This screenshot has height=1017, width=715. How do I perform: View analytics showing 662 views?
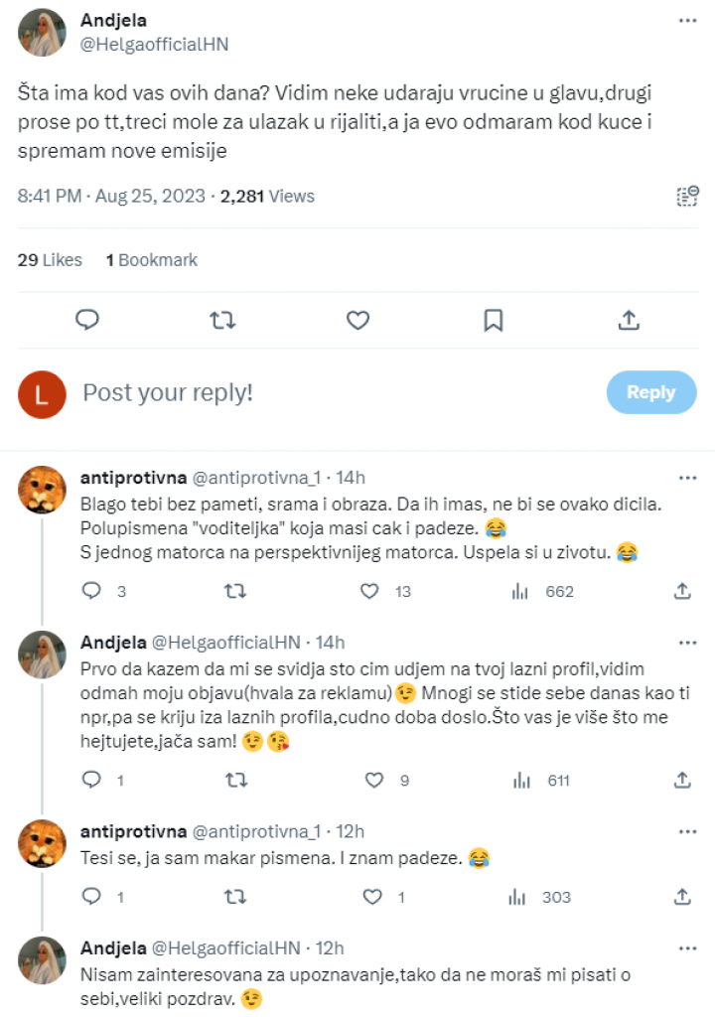(x=544, y=591)
